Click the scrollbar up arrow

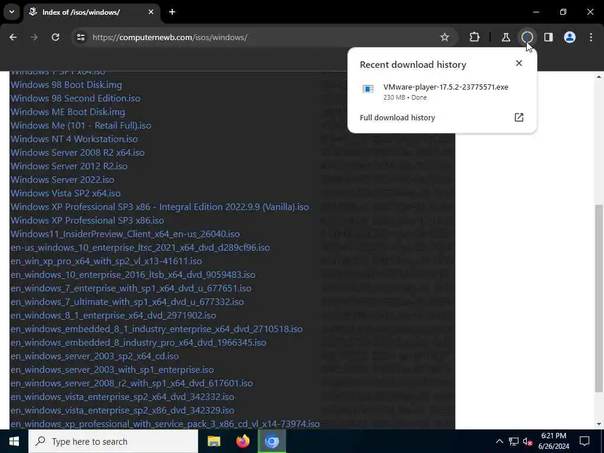[x=598, y=77]
